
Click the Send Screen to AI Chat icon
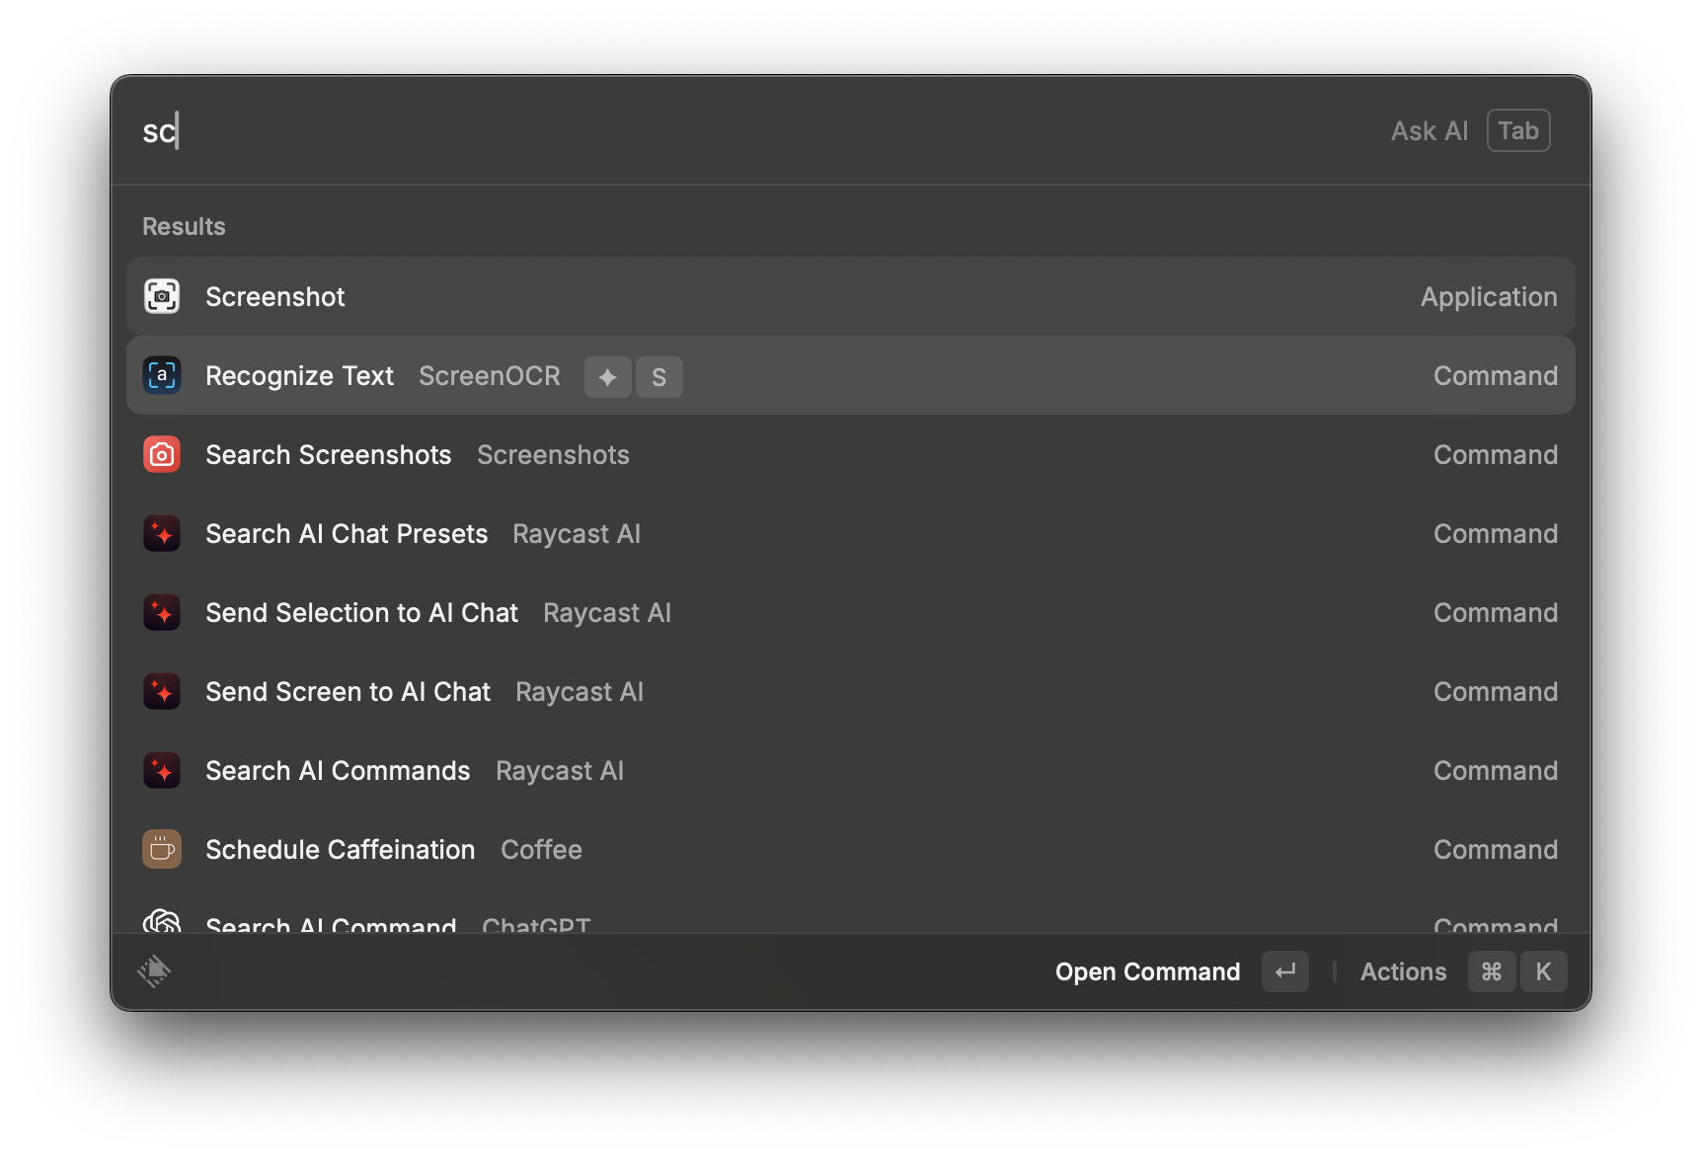pyautogui.click(x=162, y=691)
